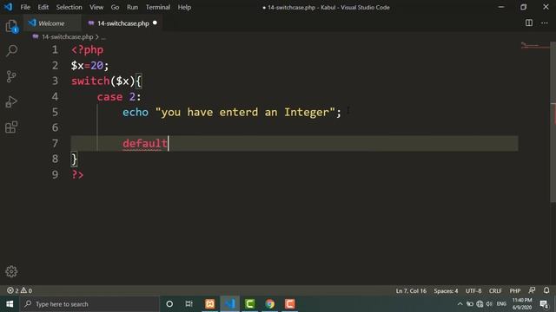Open the Extensions view
The height and width of the screenshot is (312, 556).
point(11,127)
